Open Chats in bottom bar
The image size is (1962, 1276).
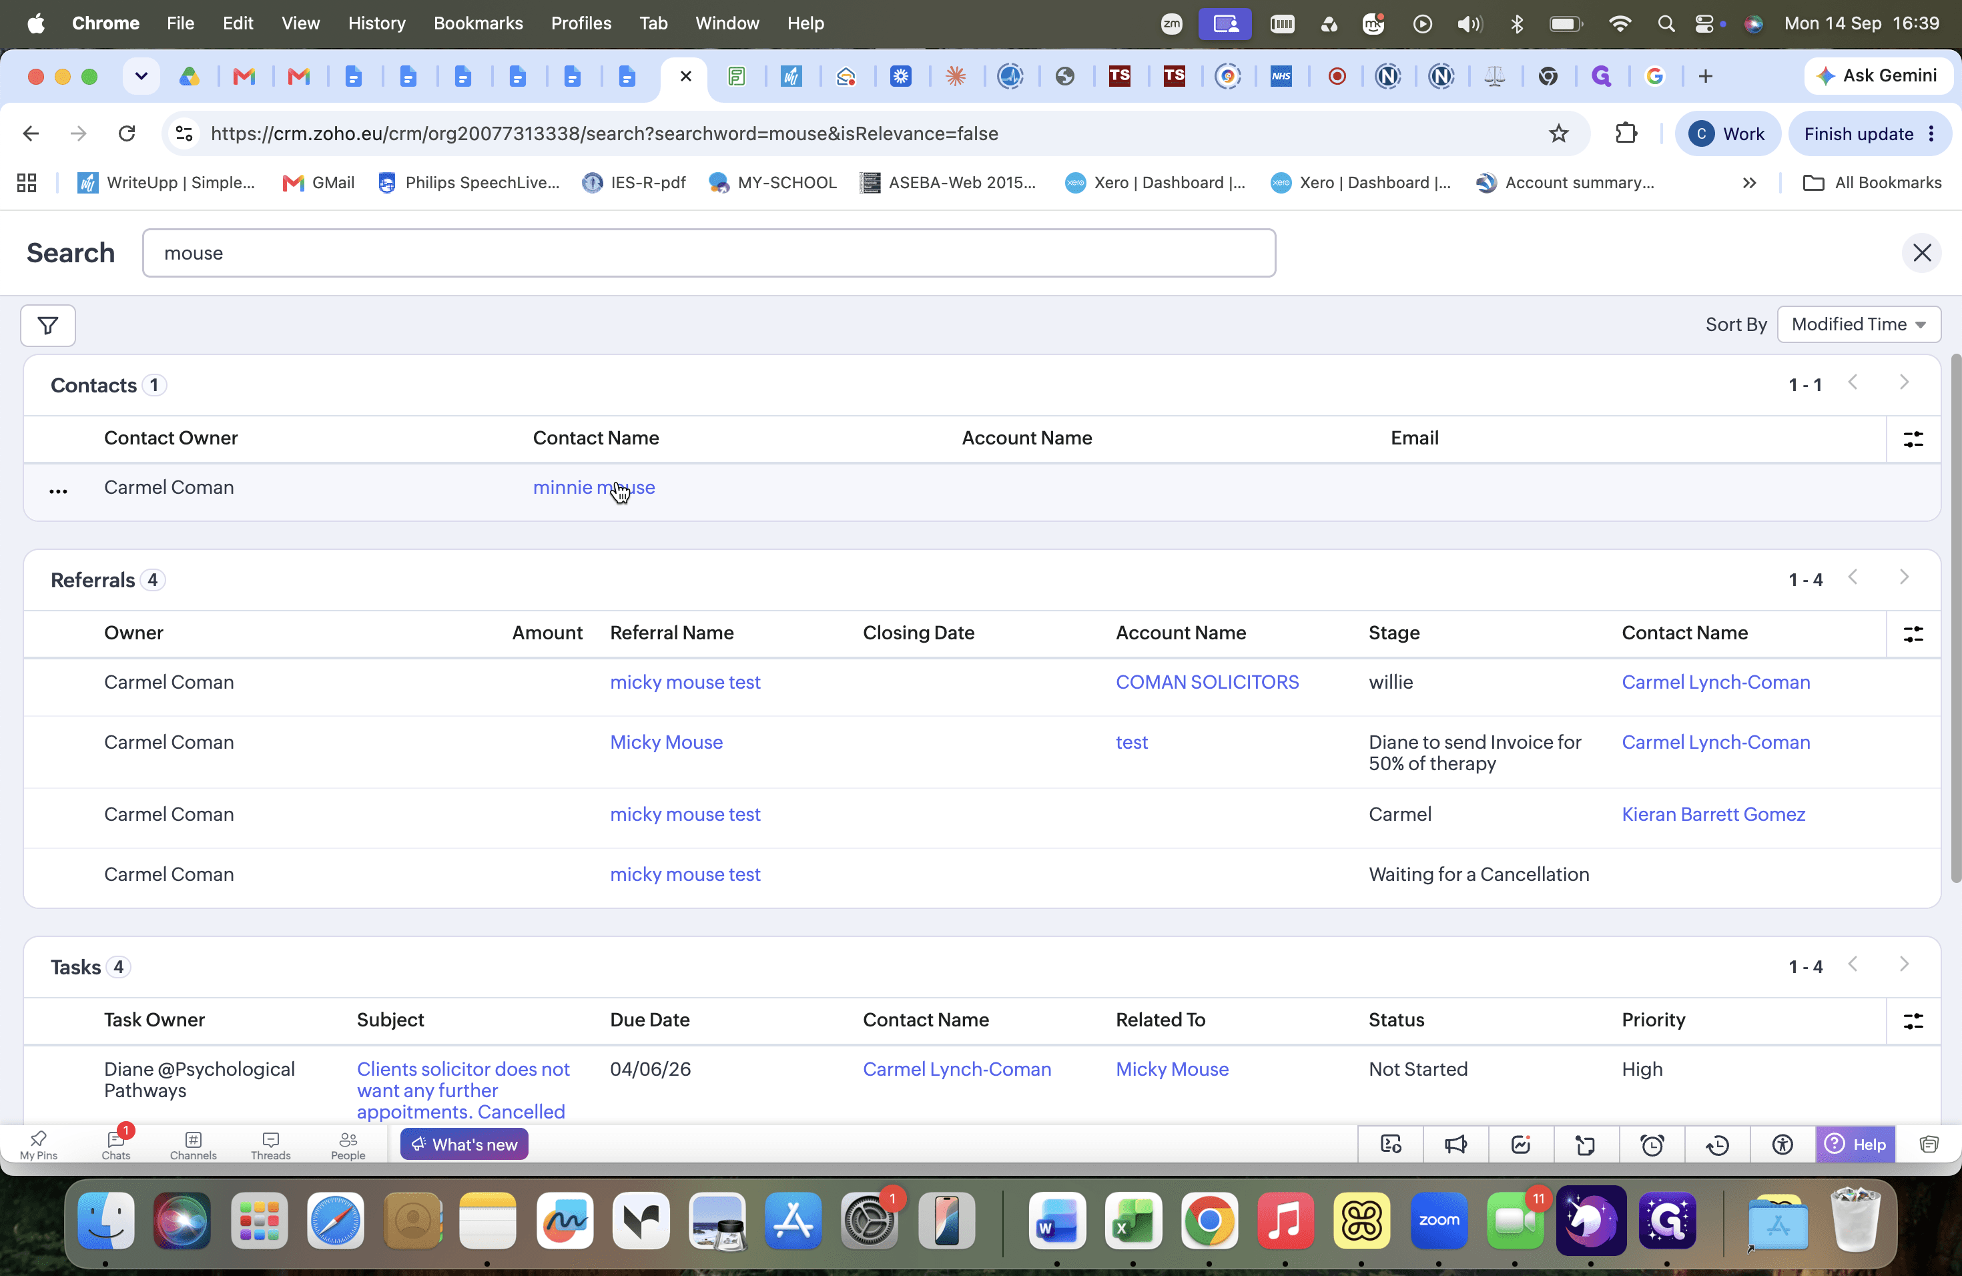pyautogui.click(x=116, y=1145)
